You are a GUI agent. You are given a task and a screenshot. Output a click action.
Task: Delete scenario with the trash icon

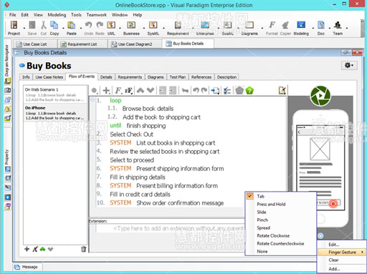(83, 249)
